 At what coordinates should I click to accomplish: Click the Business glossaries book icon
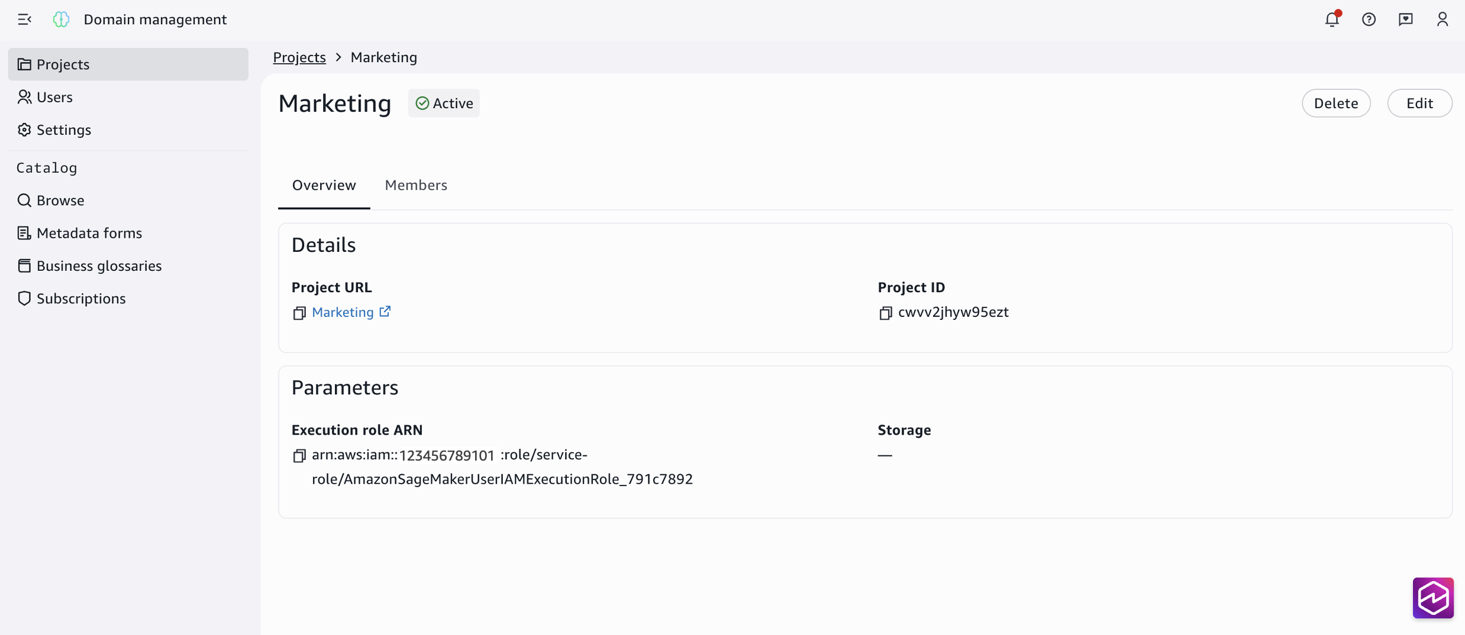(24, 265)
